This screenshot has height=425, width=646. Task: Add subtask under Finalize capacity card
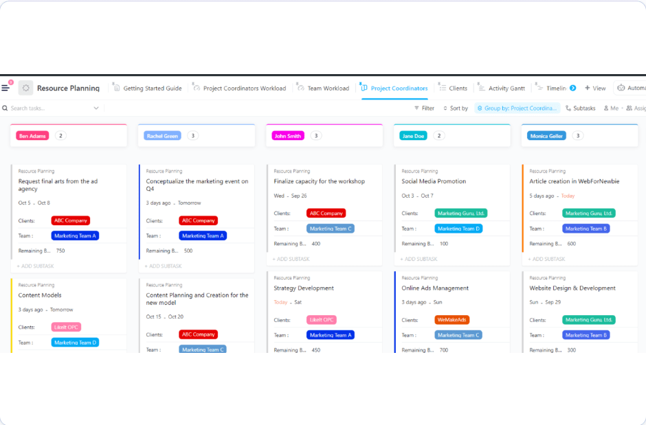[x=291, y=260]
